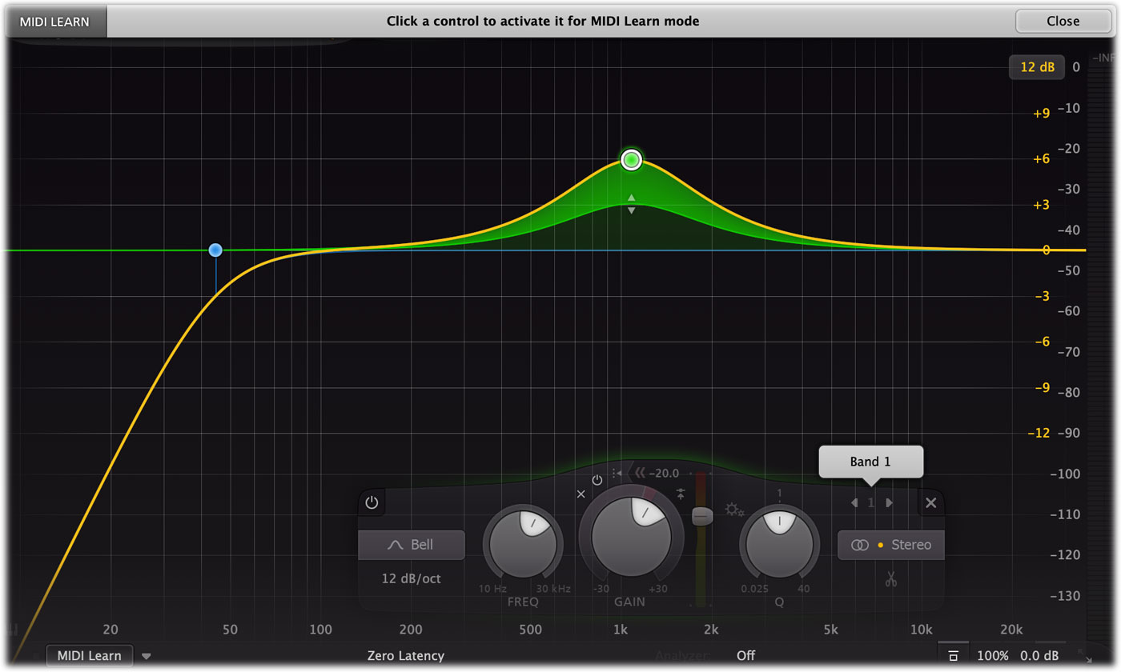1121x672 pixels.
Task: Open the Stereo placement dropdown
Action: tap(890, 545)
